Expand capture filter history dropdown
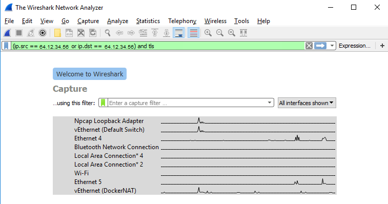388x204 pixels. 270,103
